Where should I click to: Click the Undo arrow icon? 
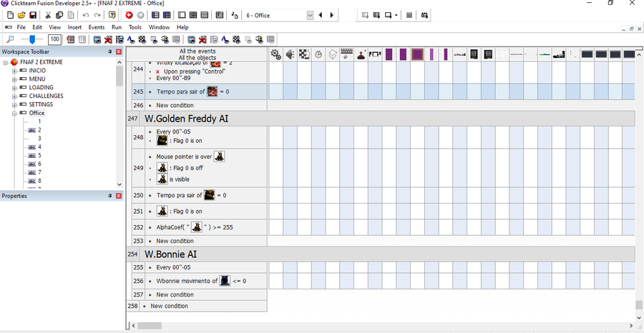click(85, 15)
